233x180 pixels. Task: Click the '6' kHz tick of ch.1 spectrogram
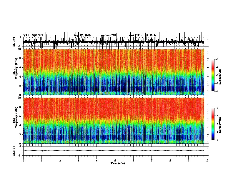coord(21,67)
